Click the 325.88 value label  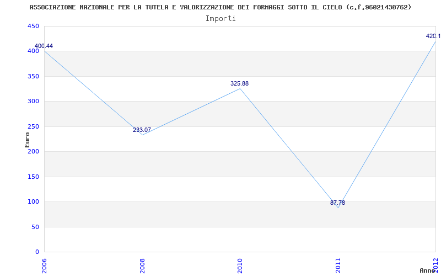coord(239,84)
